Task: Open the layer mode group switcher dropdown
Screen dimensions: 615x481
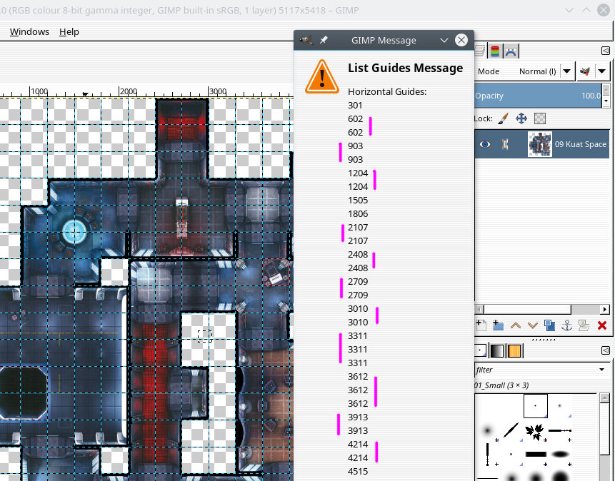Action: (593, 71)
